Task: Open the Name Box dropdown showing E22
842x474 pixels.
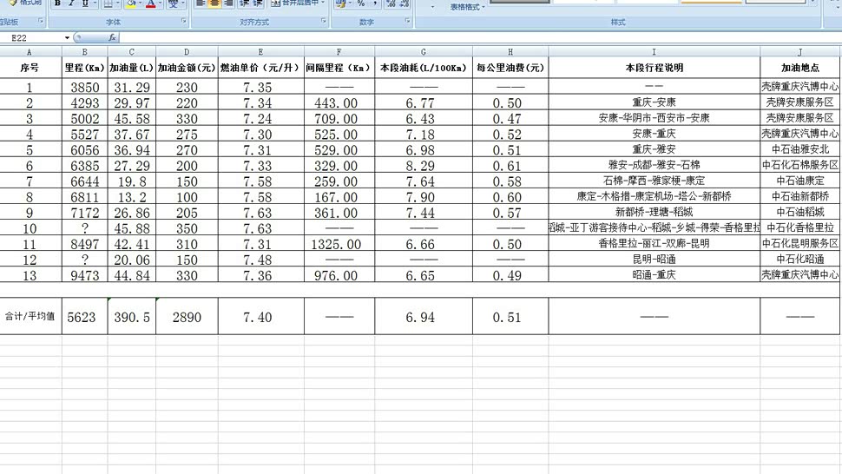Action: (67, 38)
